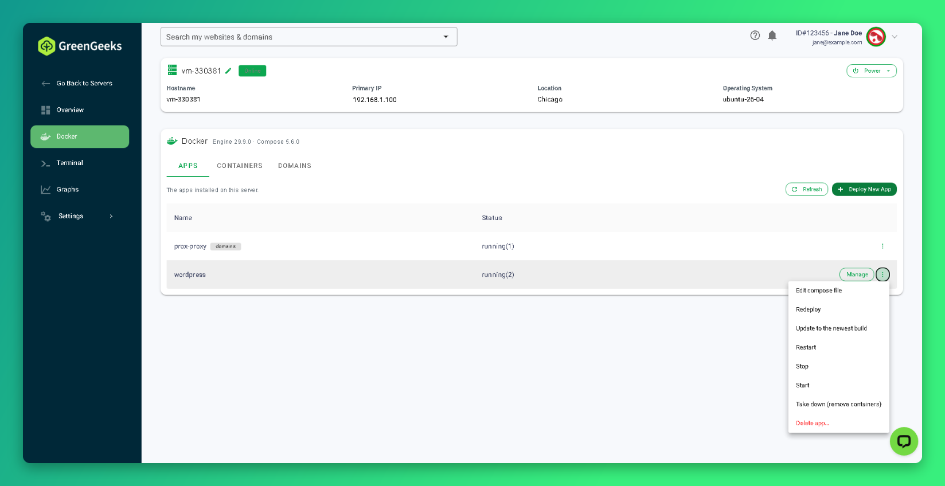Open notifications bell icon

tap(772, 36)
